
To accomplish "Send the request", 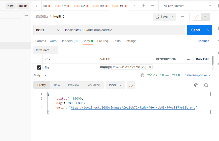I will pos(195,30).
